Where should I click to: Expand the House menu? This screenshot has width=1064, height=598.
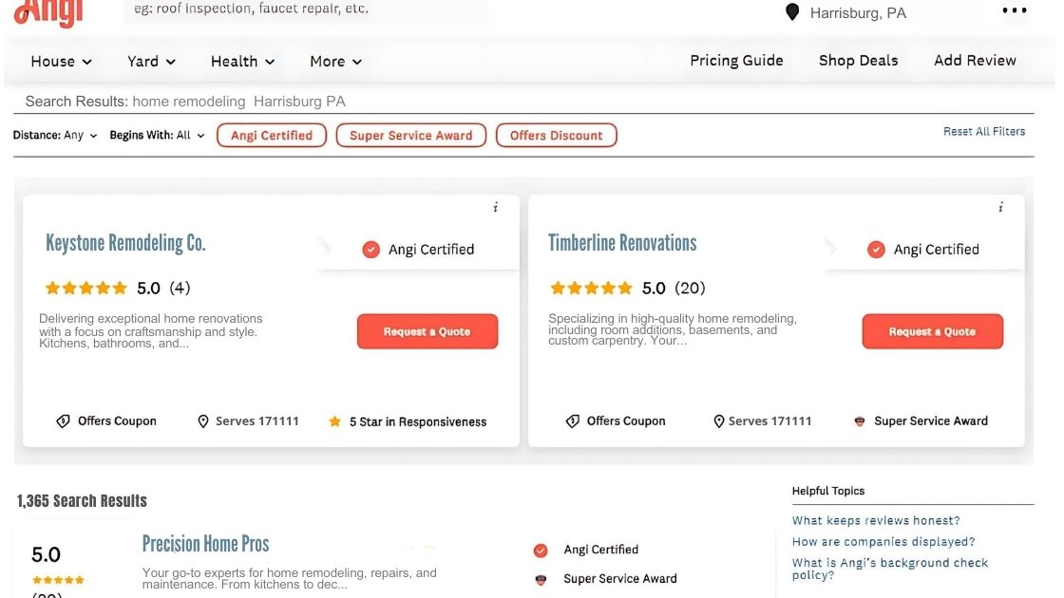coord(62,61)
